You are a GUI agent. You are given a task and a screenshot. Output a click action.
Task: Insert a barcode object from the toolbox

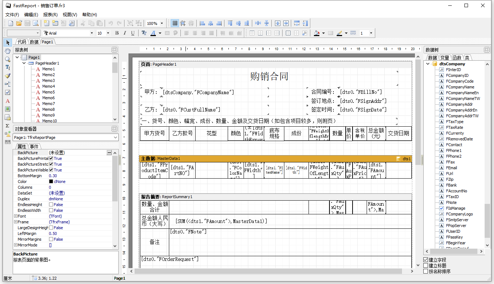pyautogui.click(x=8, y=142)
